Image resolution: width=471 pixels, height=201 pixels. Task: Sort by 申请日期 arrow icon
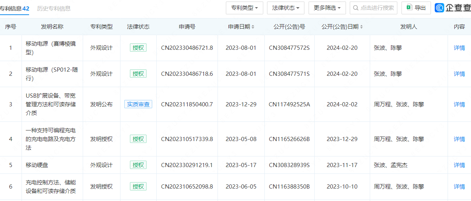tap(253, 27)
